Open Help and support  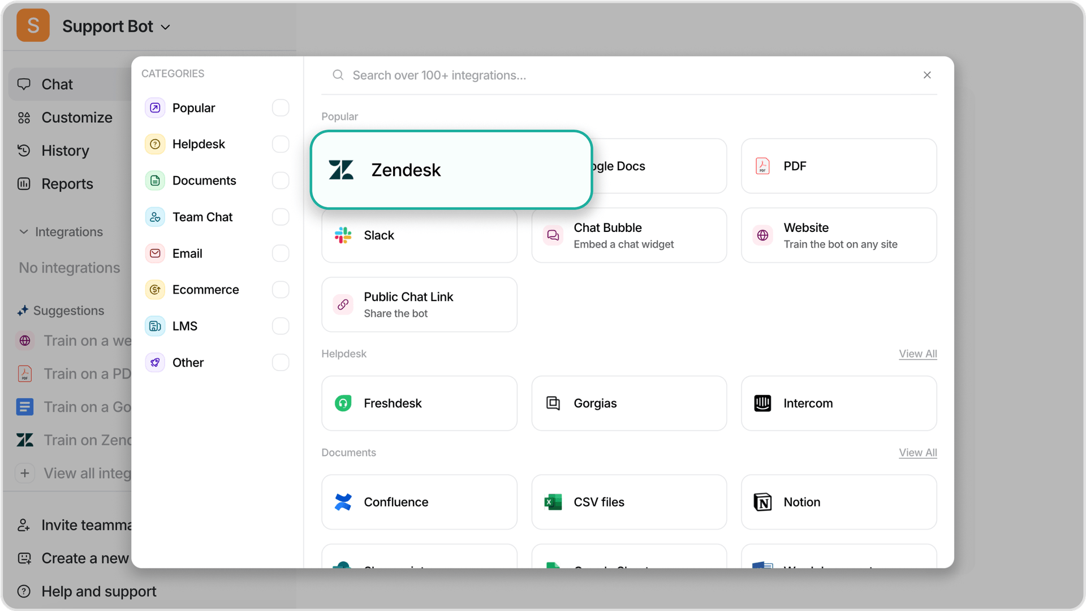(x=87, y=591)
